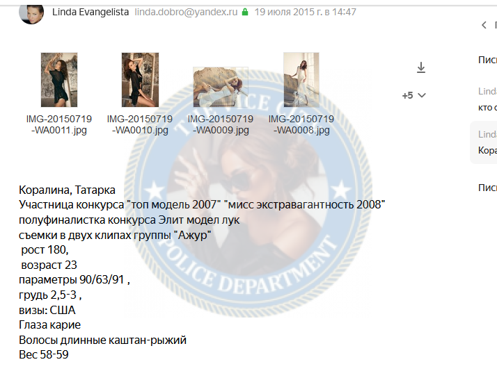
Task: Click the date 19 июля 2015 г. в 14:47
Action: (x=306, y=12)
